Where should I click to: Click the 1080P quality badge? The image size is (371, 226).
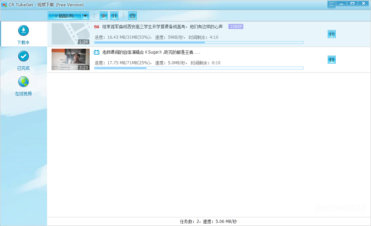[236, 27]
